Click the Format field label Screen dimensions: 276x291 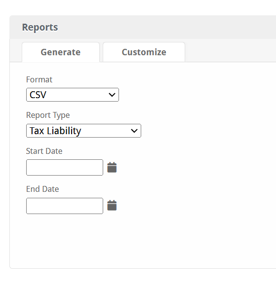[x=39, y=79]
